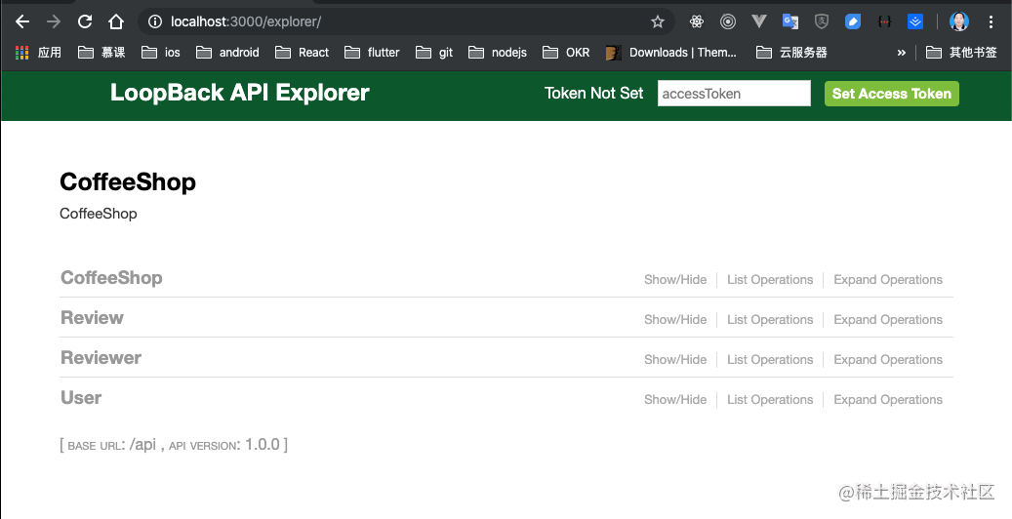The height and width of the screenshot is (519, 1012).
Task: Expand the CoffeeShop resource heading
Action: point(111,278)
